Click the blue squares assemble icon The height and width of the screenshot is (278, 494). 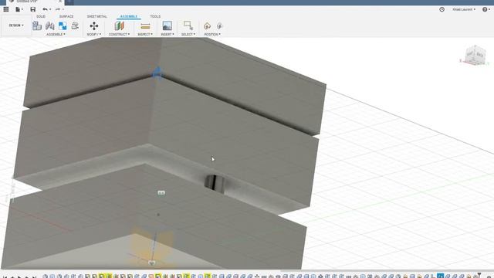coord(63,25)
